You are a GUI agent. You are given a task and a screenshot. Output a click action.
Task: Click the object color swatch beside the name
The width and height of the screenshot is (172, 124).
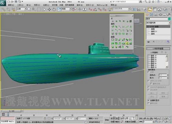click(x=169, y=19)
